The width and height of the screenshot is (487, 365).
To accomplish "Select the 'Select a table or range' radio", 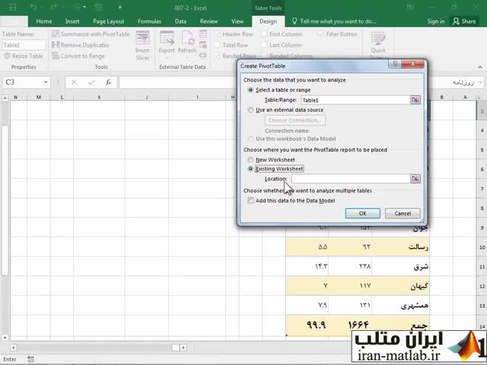I will coord(250,90).
